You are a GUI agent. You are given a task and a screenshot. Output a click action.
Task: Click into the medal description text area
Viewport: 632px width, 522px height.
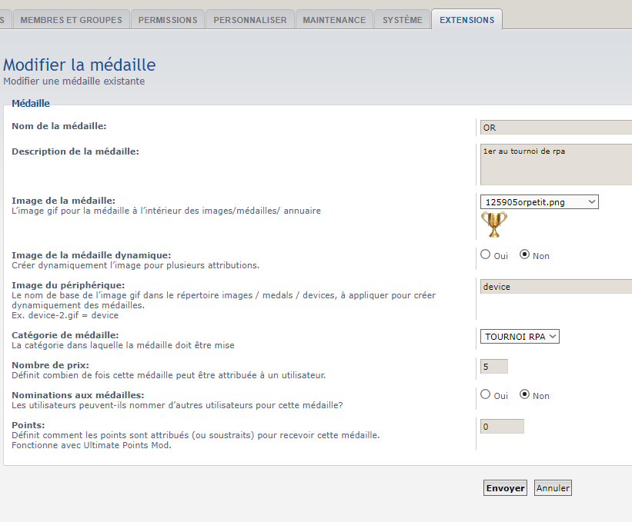[554, 165]
